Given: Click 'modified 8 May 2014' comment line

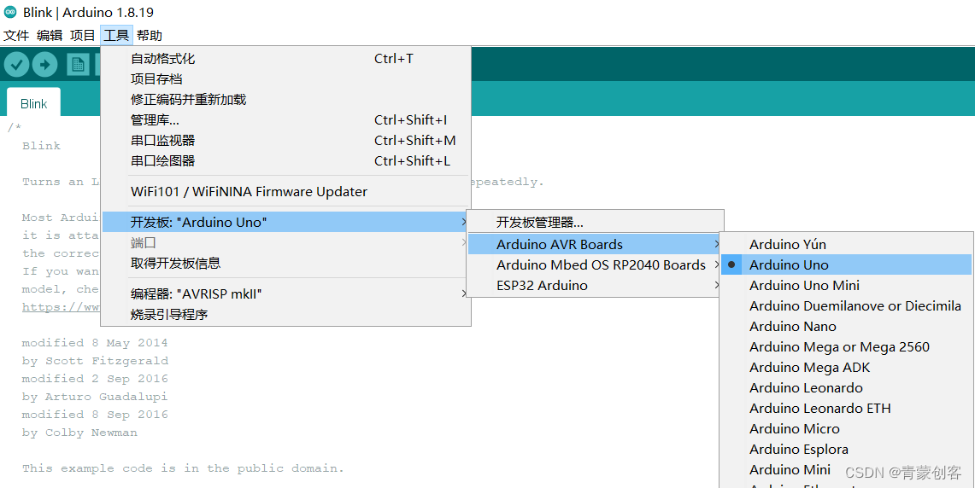Looking at the screenshot, I should click(x=95, y=343).
